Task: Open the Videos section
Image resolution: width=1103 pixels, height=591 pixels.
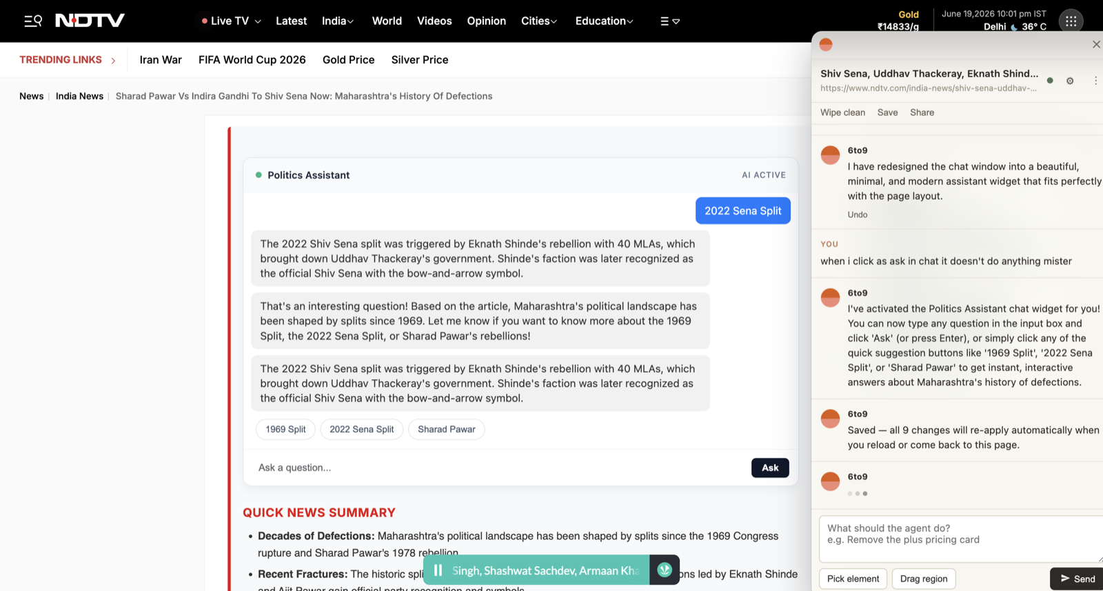Action: tap(434, 21)
